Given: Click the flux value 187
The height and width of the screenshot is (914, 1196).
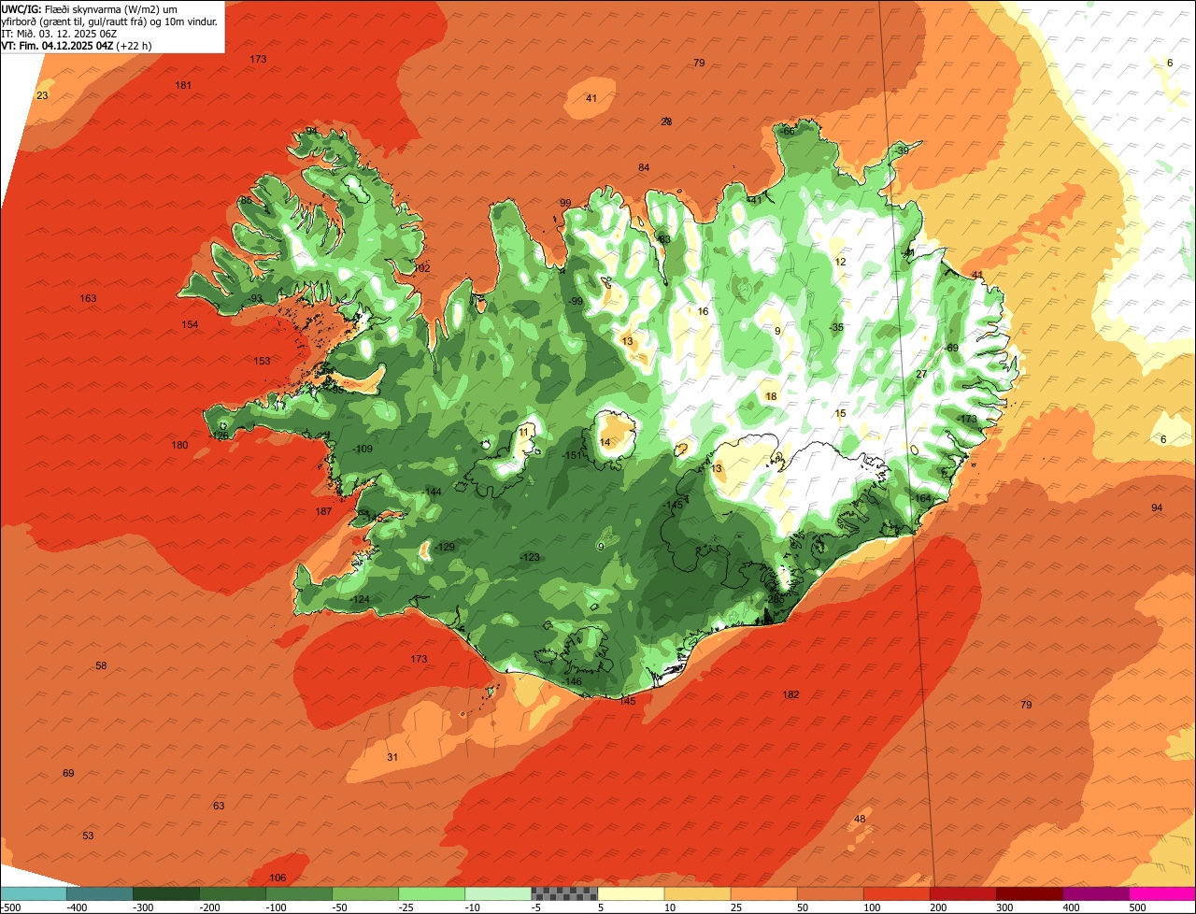Looking at the screenshot, I should [x=323, y=512].
